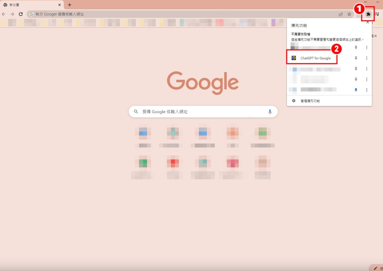The width and height of the screenshot is (383, 271).
Task: Click the Extensions puzzle piece icon
Action: tap(368, 14)
